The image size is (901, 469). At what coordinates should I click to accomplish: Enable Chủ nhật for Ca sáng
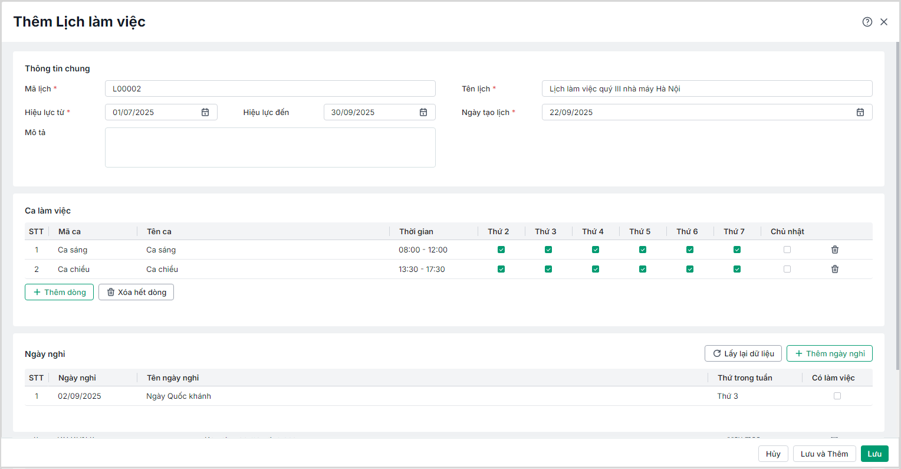point(787,250)
